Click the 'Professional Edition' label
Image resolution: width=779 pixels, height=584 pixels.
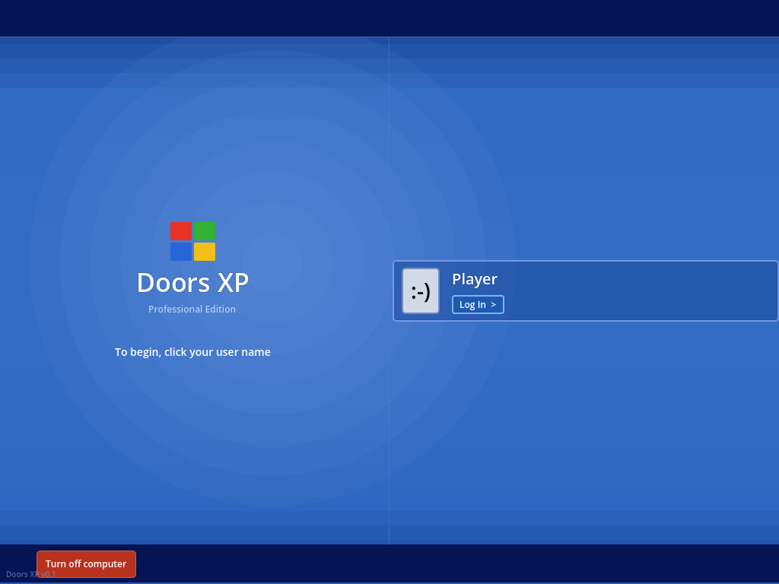pos(192,309)
